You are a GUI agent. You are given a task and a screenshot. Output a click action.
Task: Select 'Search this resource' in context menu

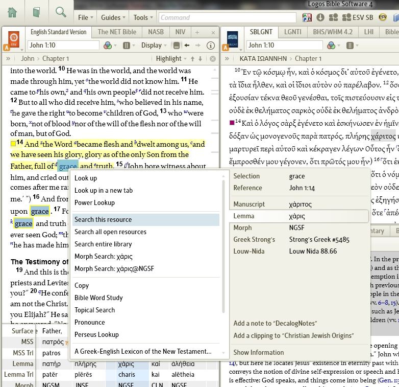point(103,220)
